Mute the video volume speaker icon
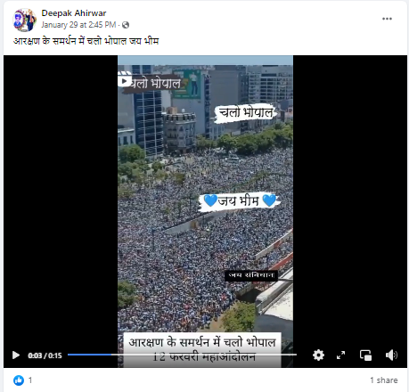Image resolution: width=409 pixels, height=392 pixels. 391,355
